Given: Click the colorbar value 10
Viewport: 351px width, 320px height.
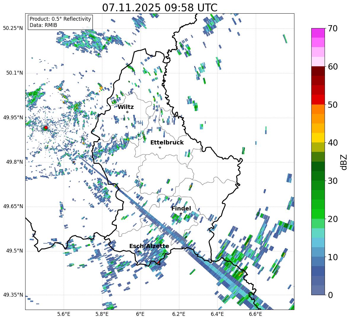Looking at the screenshot, I should point(333,257).
